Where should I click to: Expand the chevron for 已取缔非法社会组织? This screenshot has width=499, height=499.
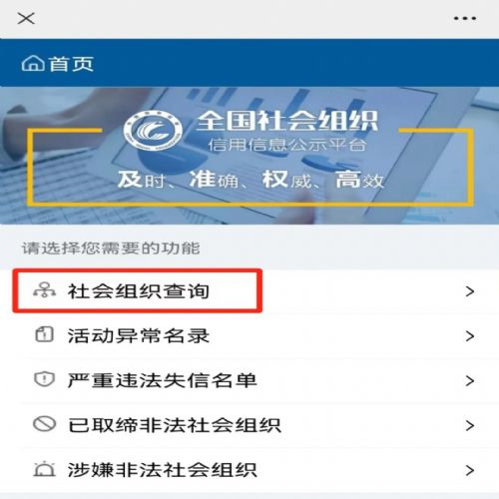pos(470,425)
